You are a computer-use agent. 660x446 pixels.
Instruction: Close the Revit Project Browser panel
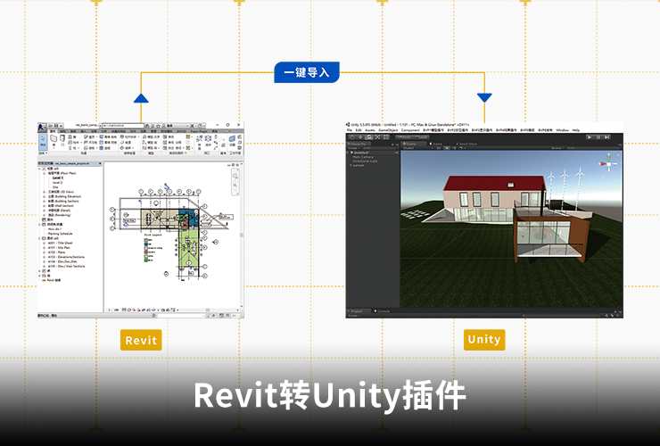point(100,163)
